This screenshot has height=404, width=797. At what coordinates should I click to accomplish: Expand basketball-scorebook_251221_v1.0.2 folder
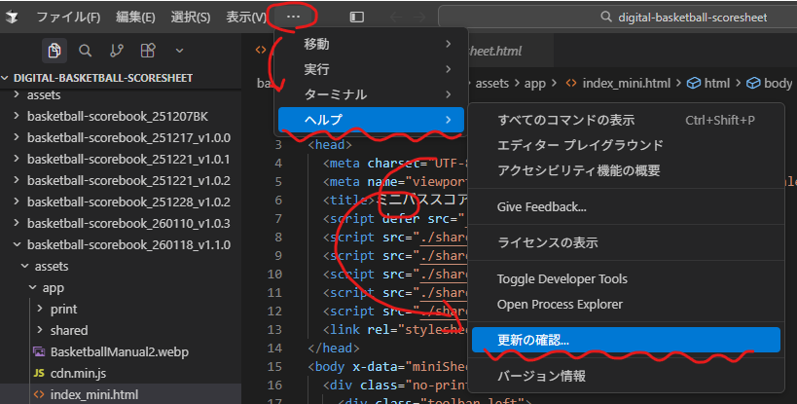click(121, 180)
